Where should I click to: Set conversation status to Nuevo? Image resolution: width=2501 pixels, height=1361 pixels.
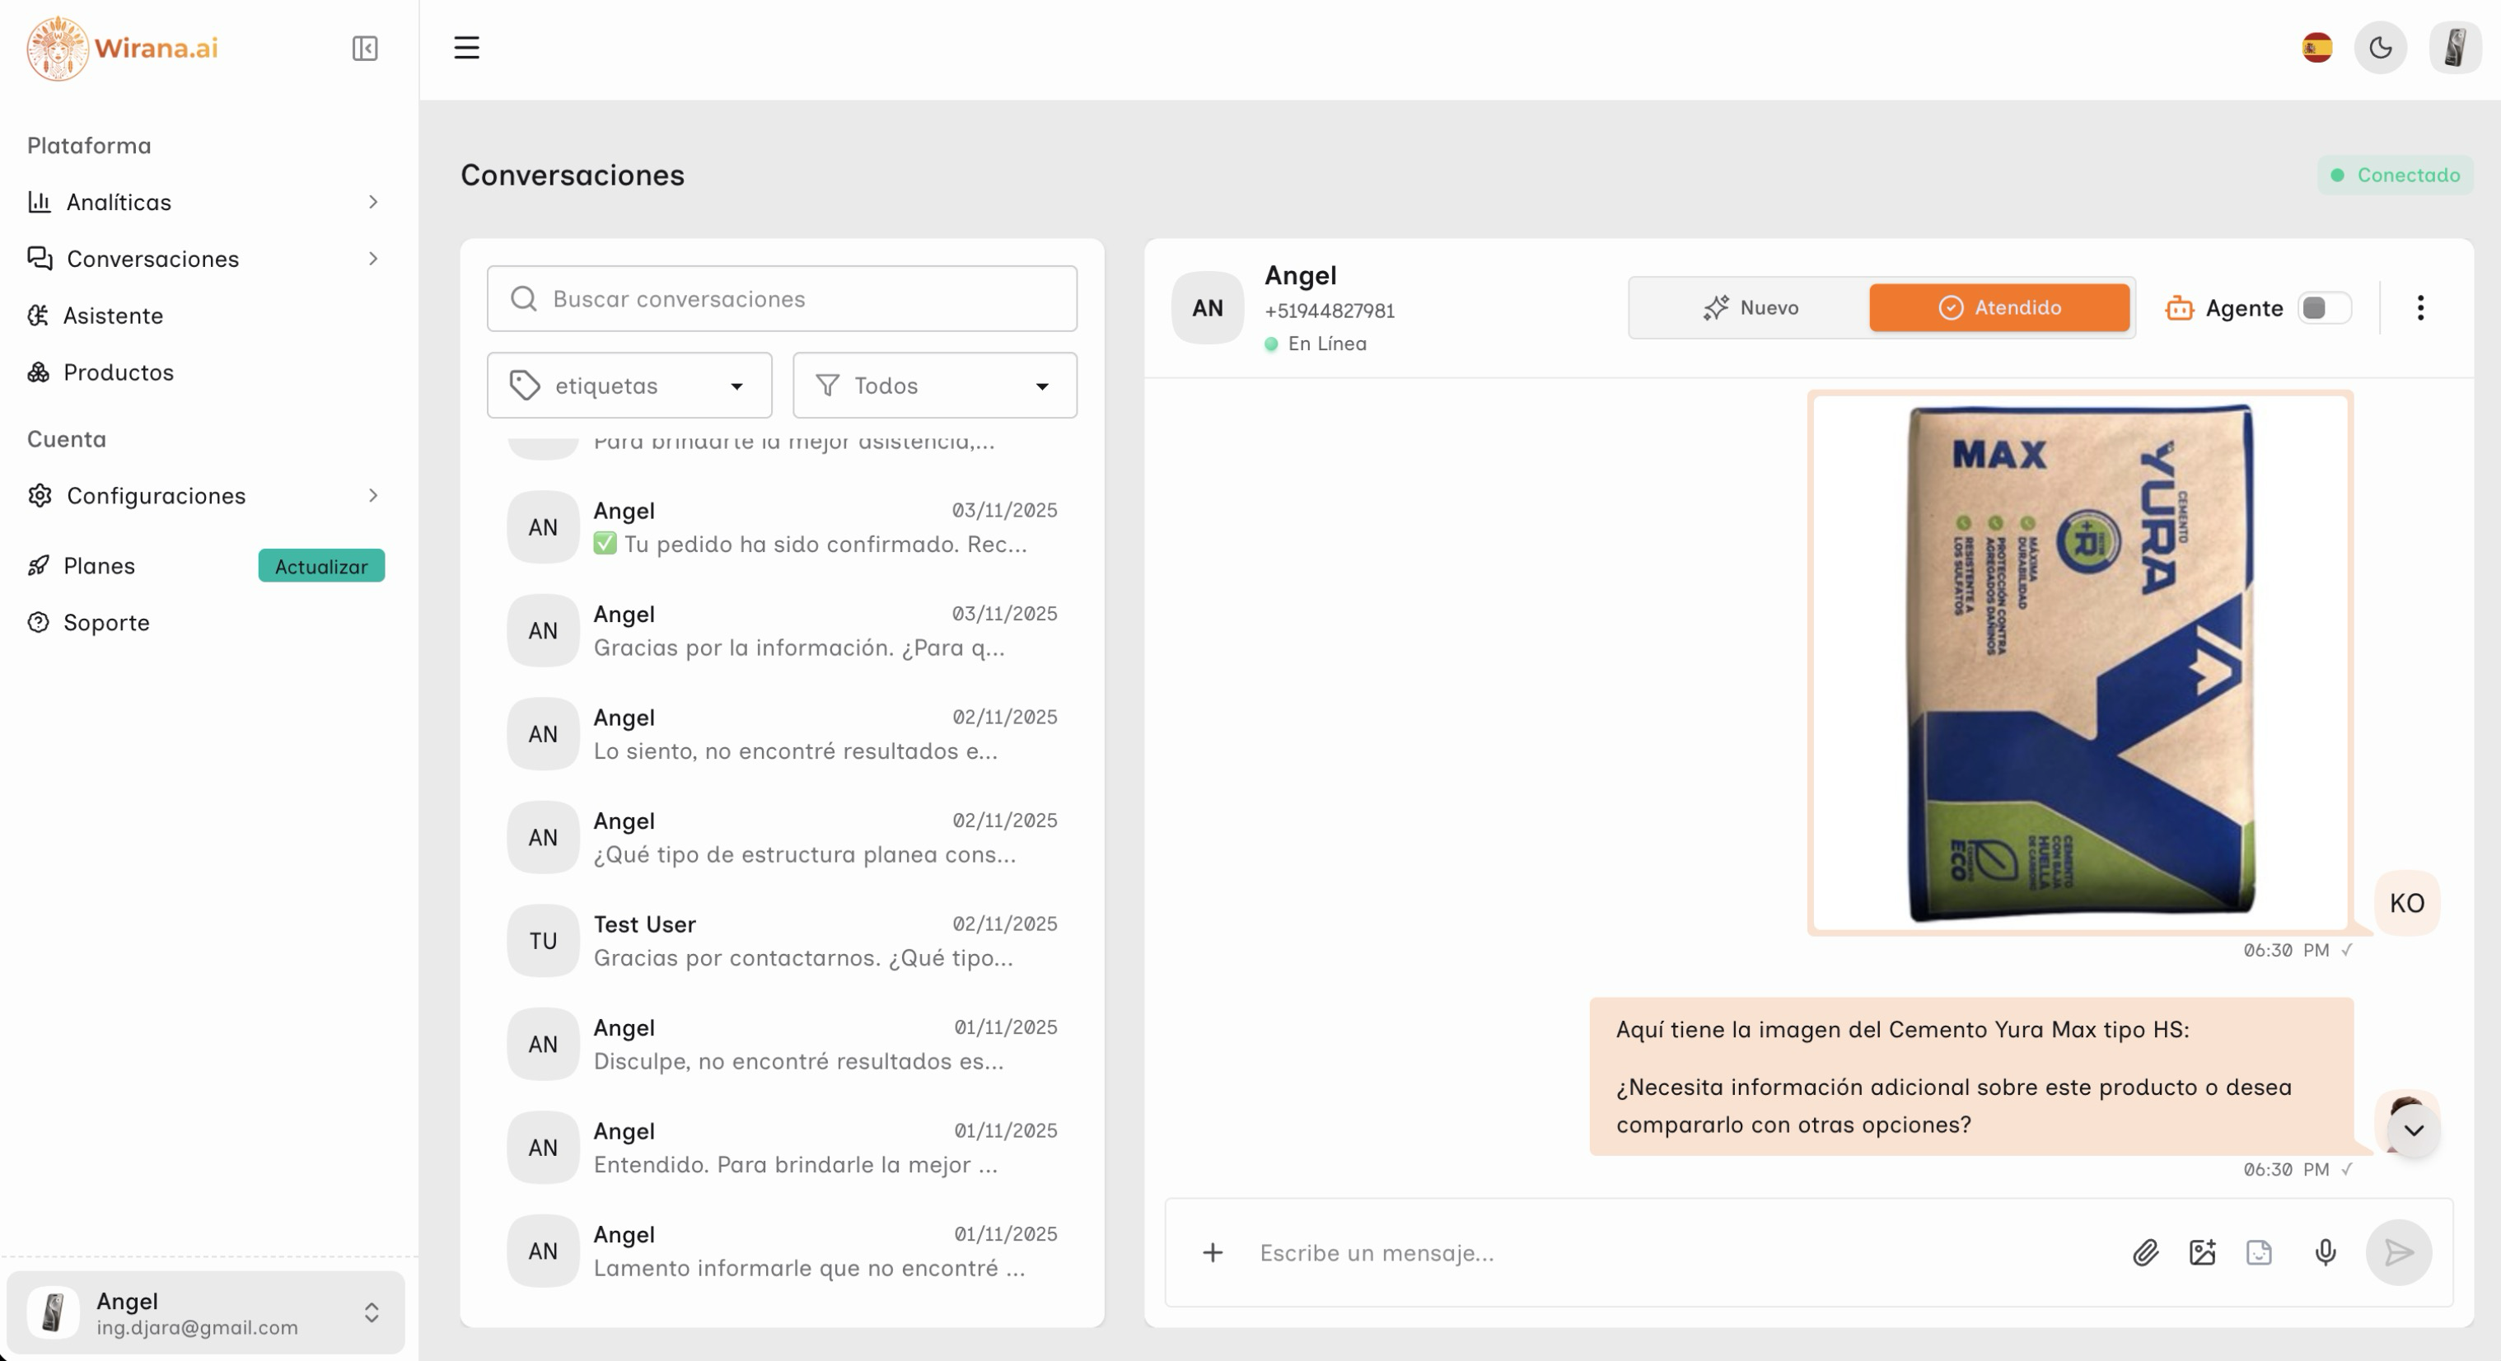[x=1750, y=308]
